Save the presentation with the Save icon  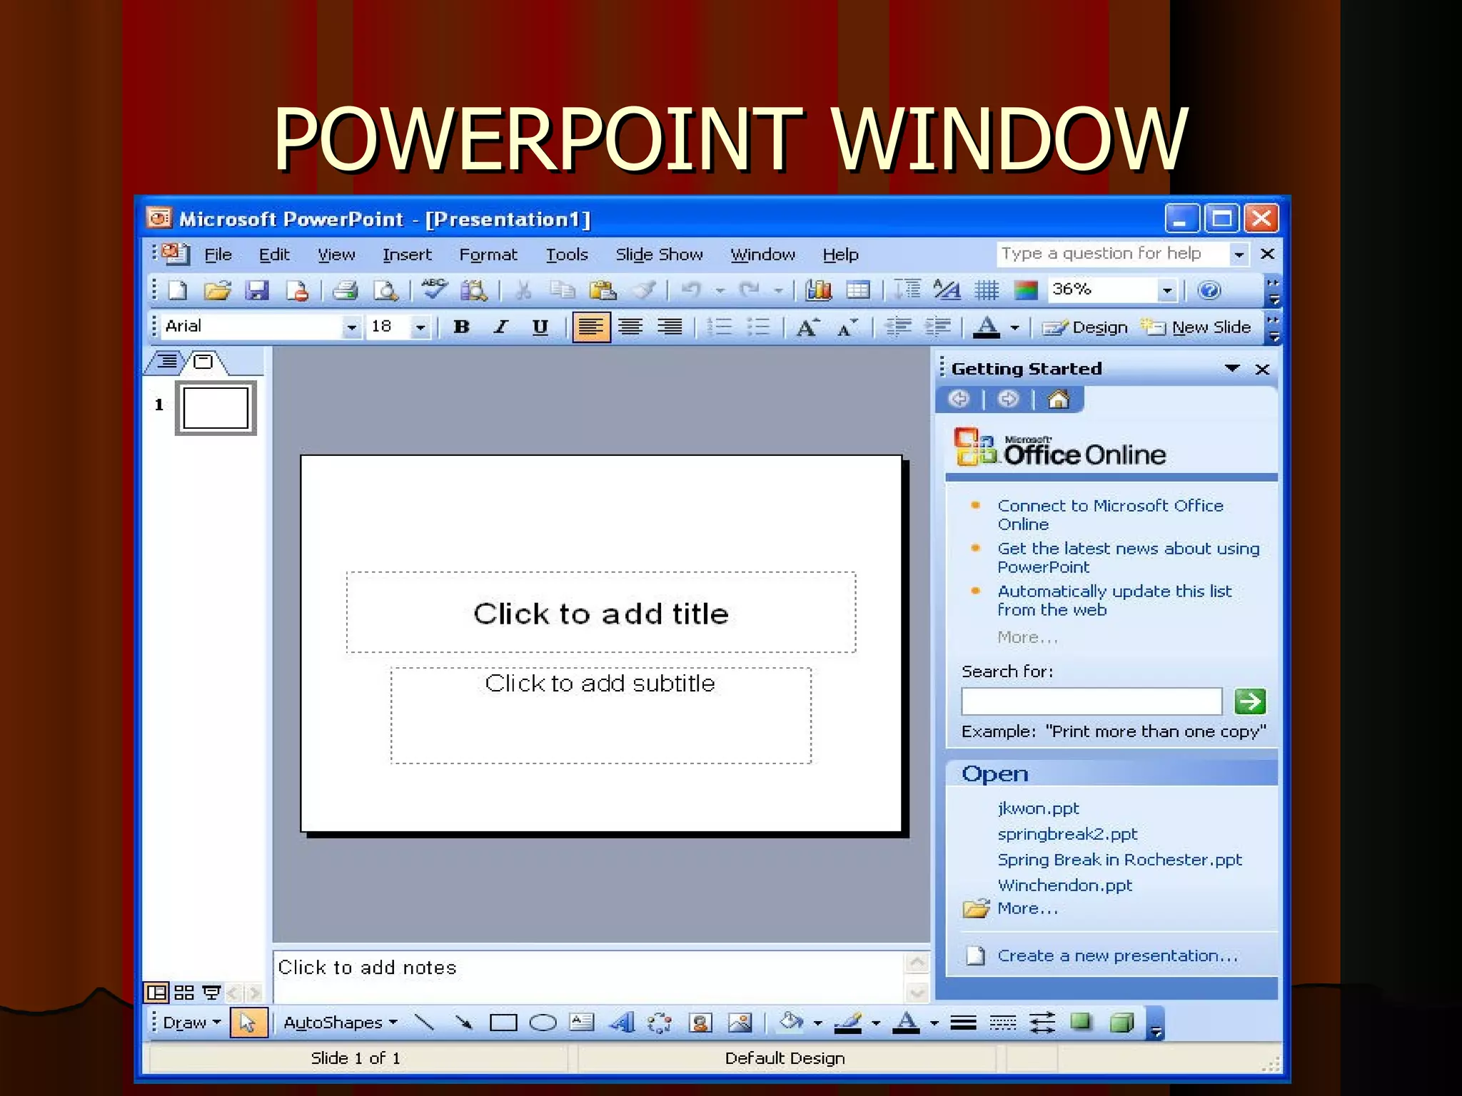(x=257, y=290)
